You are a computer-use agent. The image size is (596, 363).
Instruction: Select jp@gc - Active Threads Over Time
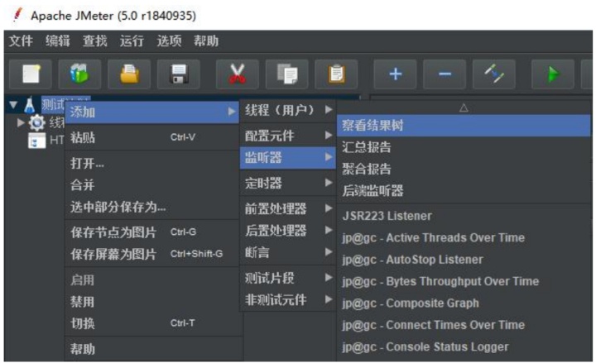(x=464, y=237)
